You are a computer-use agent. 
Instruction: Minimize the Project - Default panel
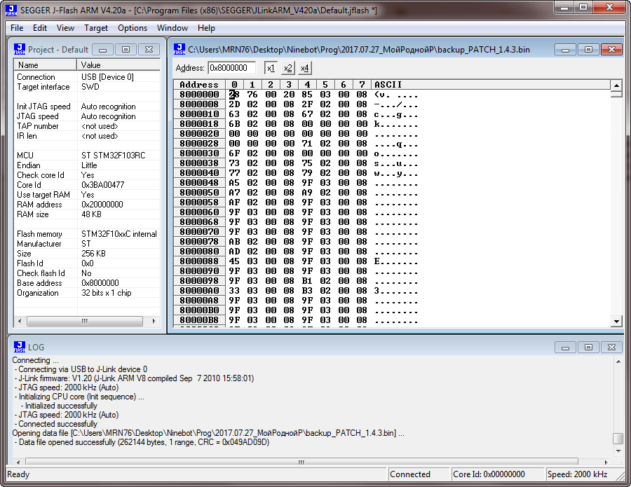(103, 50)
